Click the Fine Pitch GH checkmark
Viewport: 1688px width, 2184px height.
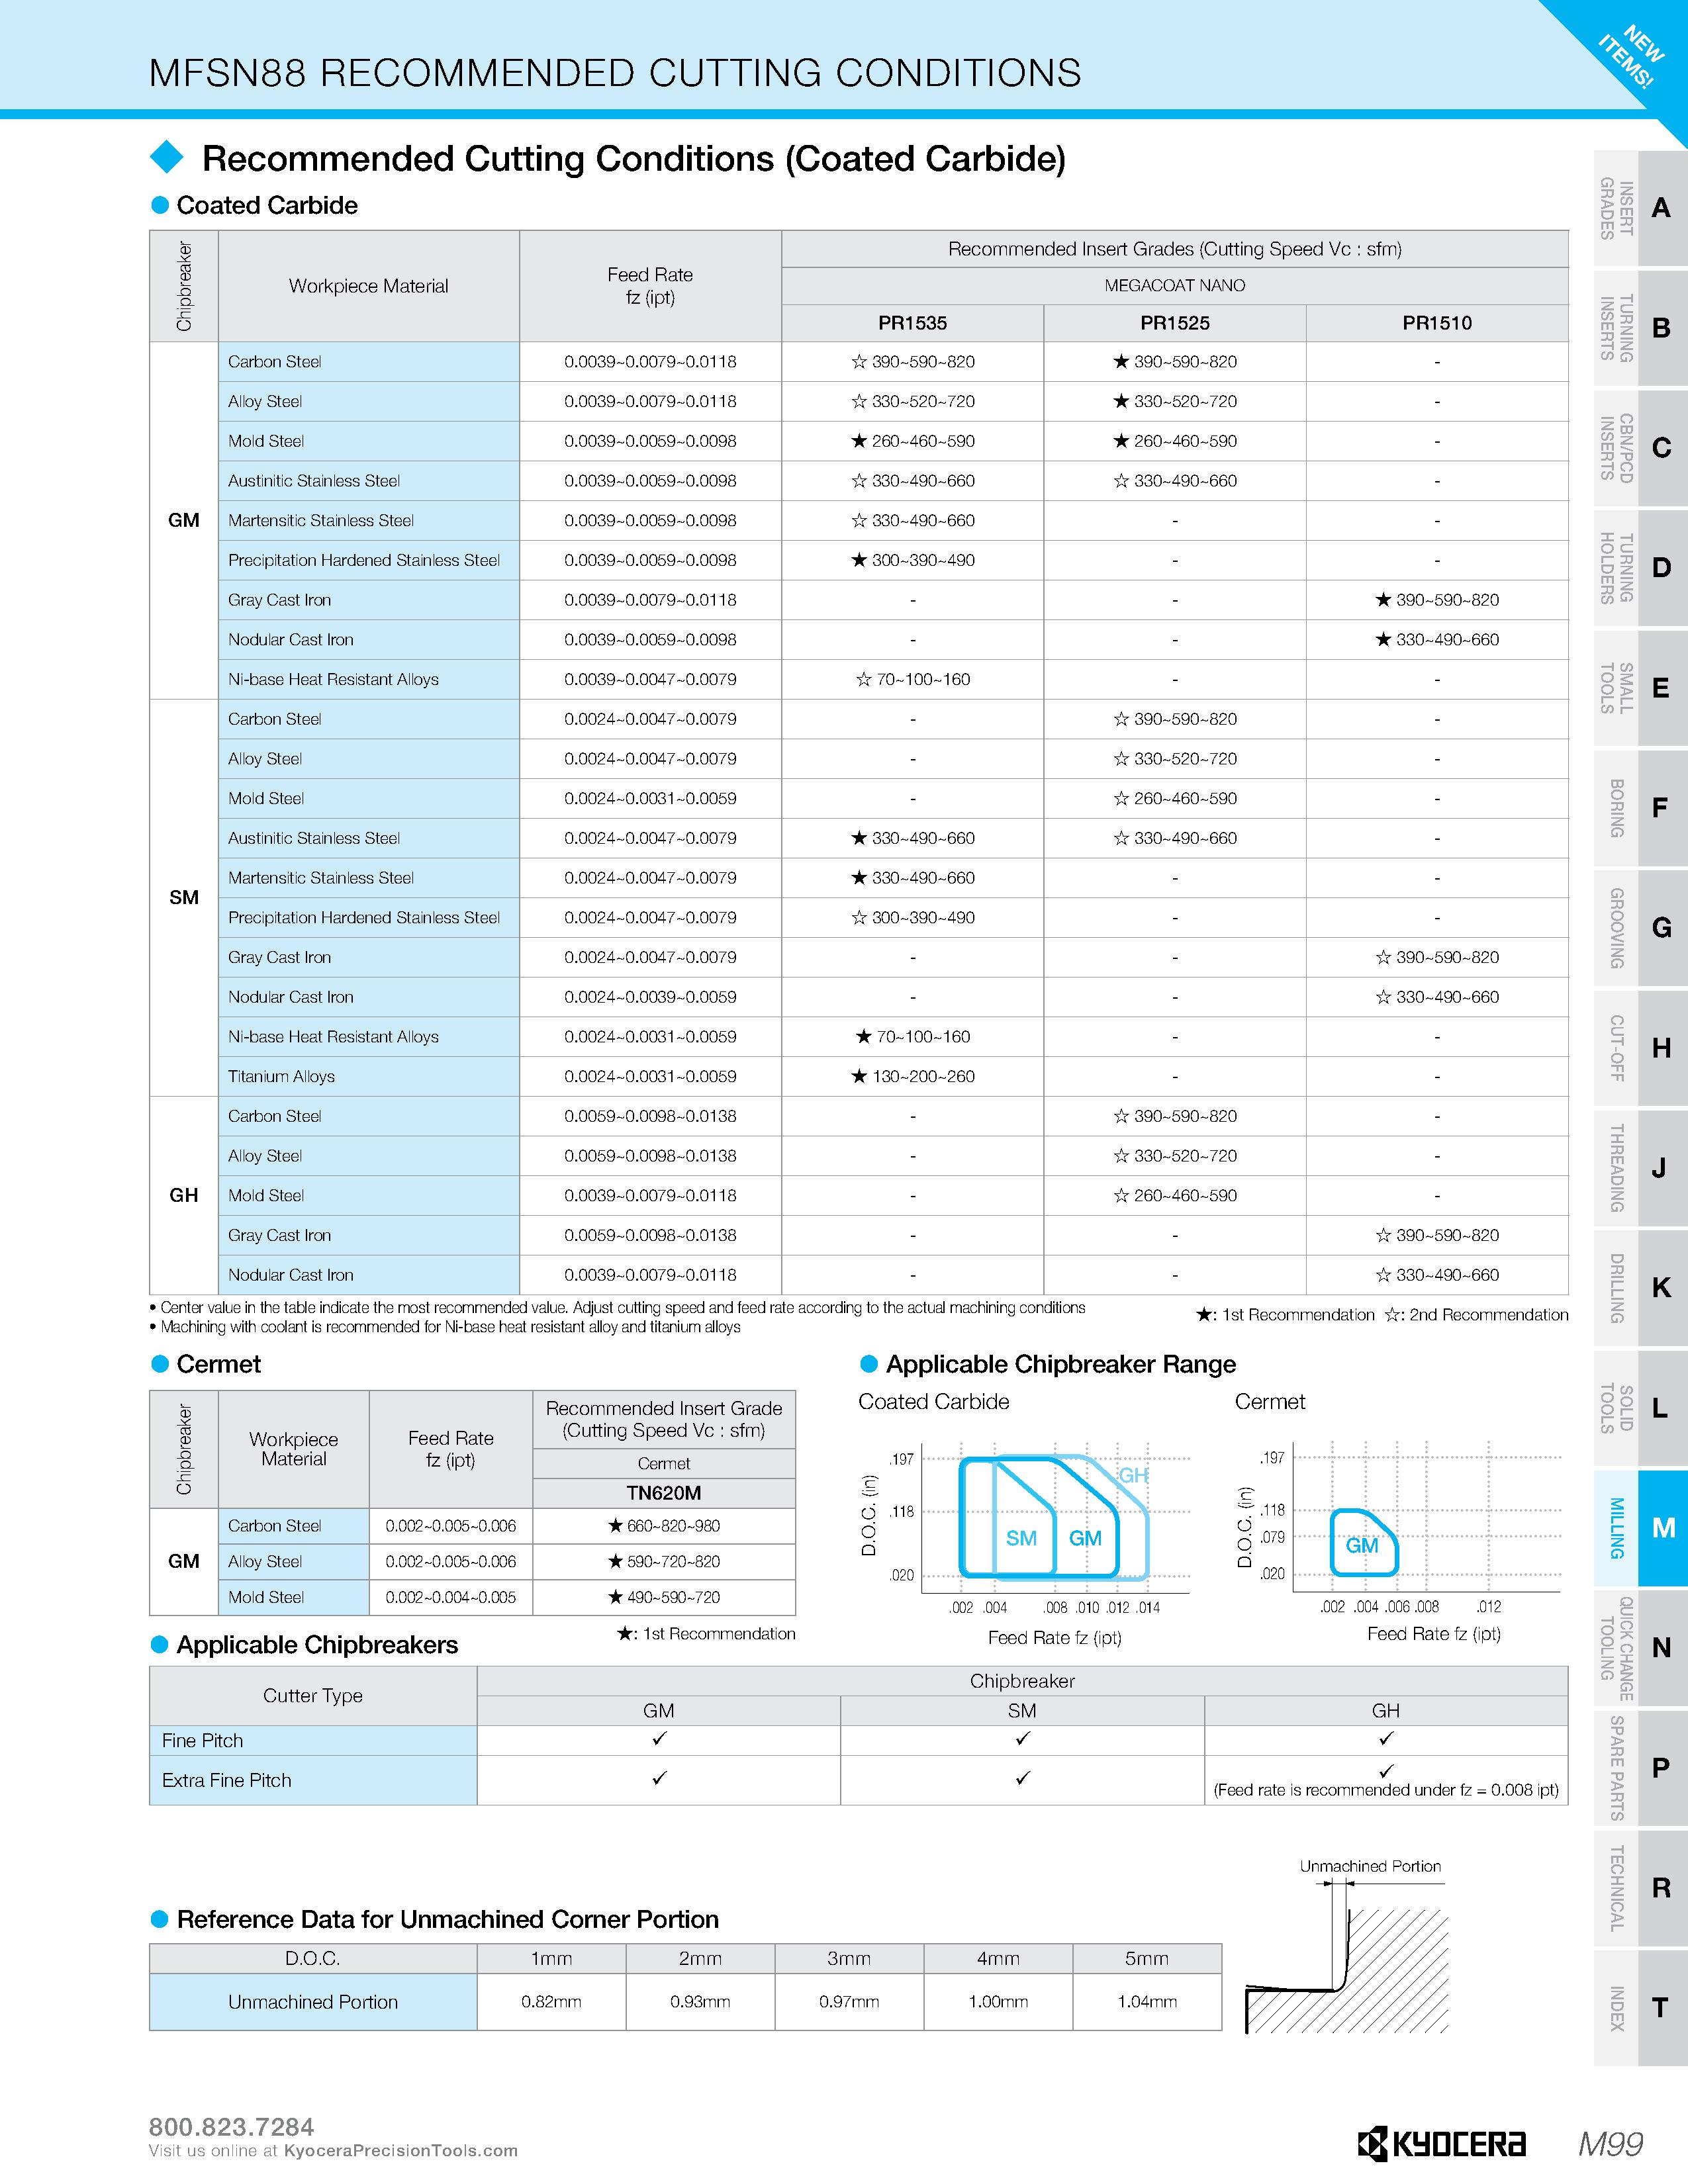(x=1386, y=1740)
